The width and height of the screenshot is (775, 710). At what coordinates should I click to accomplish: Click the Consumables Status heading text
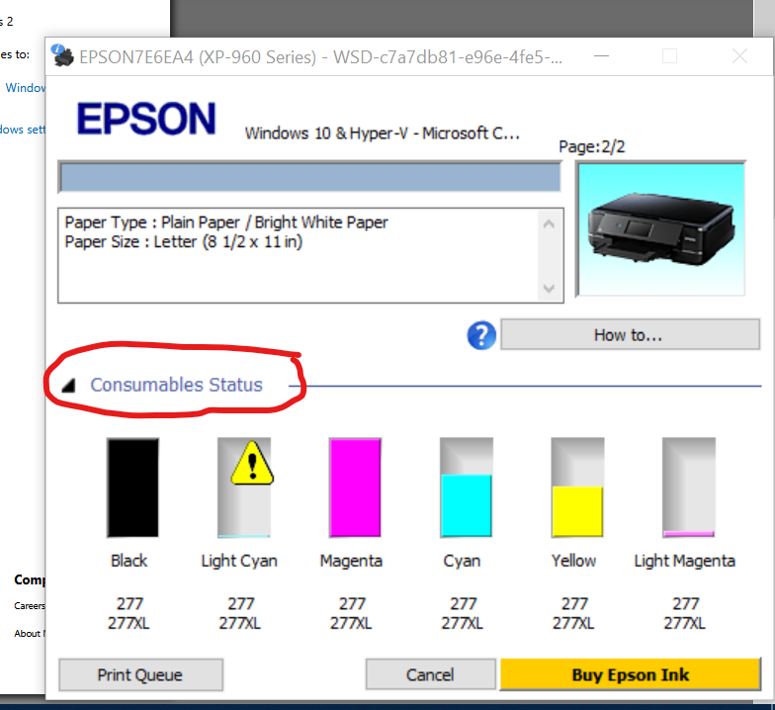176,385
